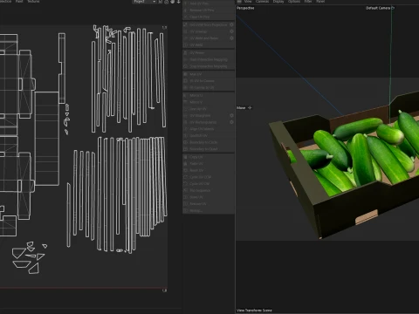
Task: Click the Max UV icon
Action: (x=186, y=74)
